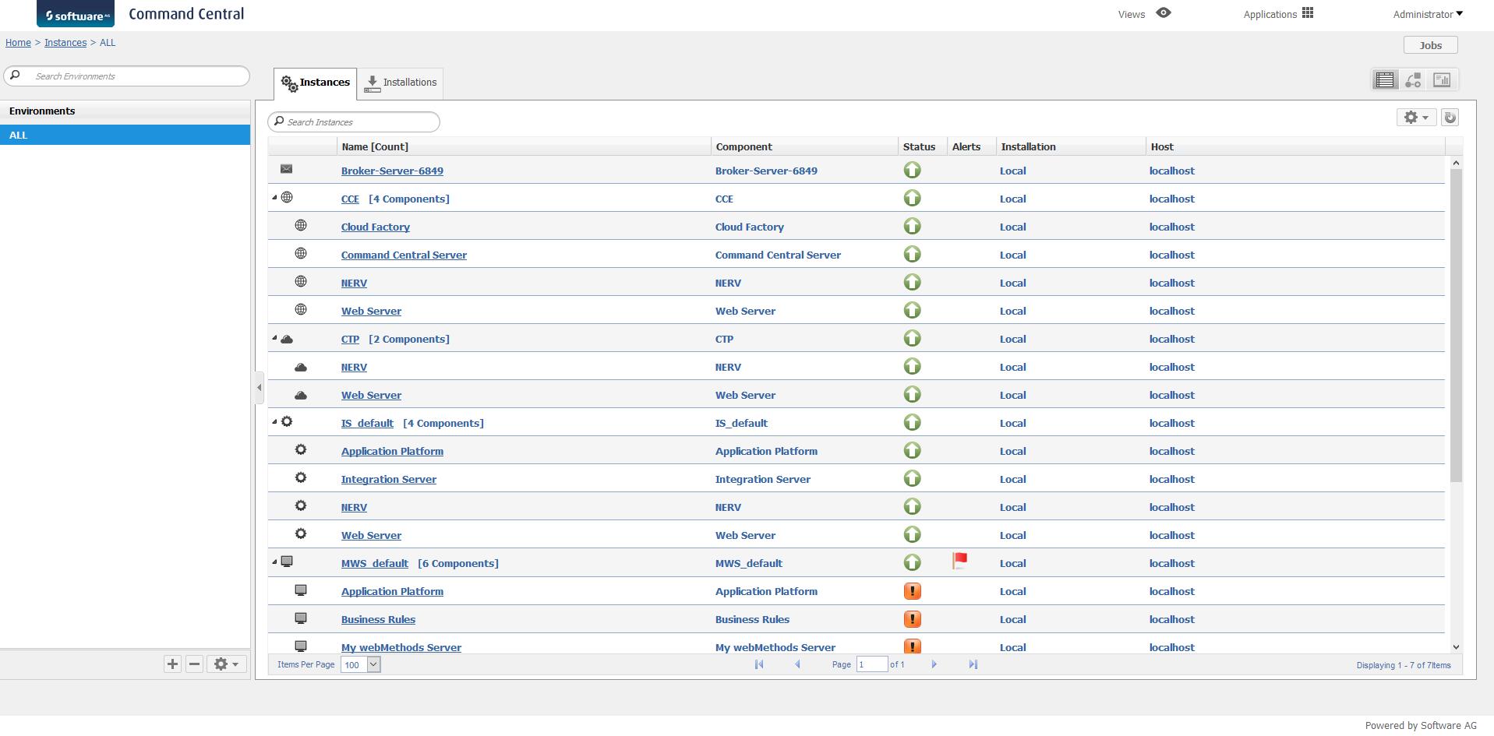Go to first page arrow
This screenshot has width=1494, height=736.
tap(759, 664)
